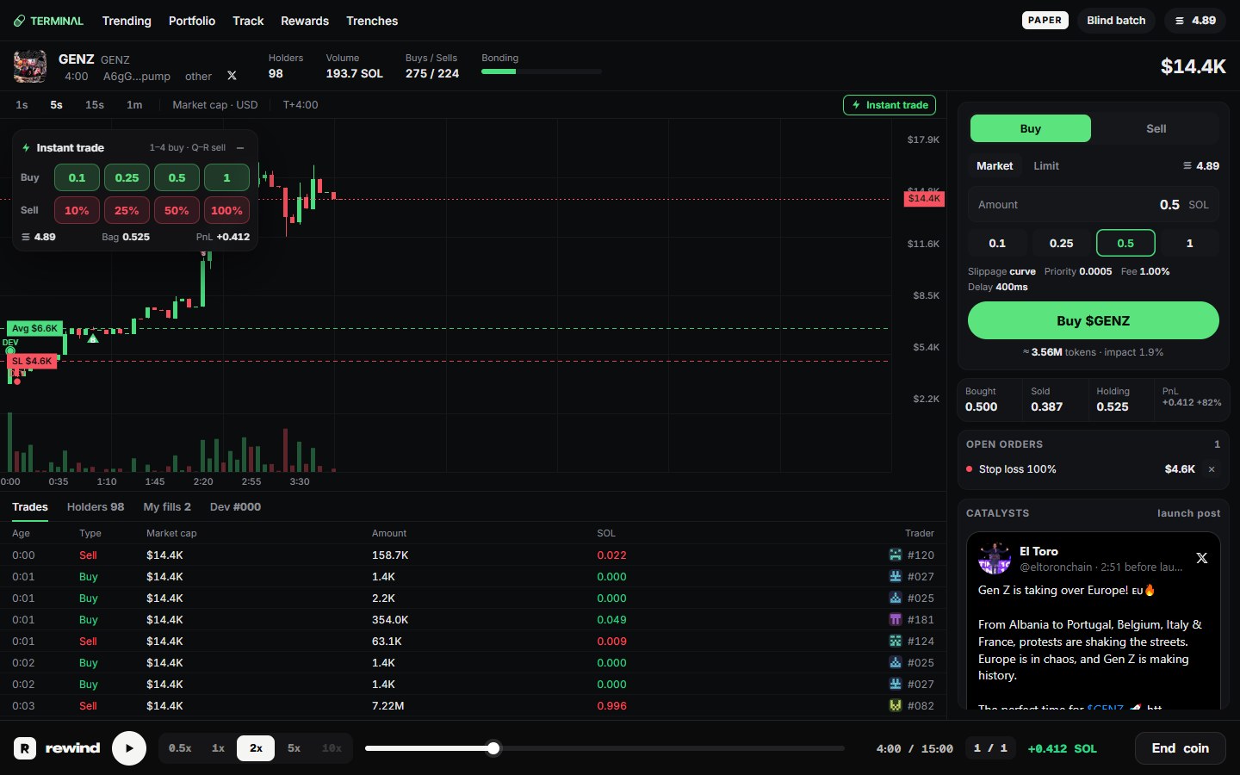This screenshot has width=1240, height=775.
Task: Click the replay timeline slider handle
Action: (x=493, y=748)
